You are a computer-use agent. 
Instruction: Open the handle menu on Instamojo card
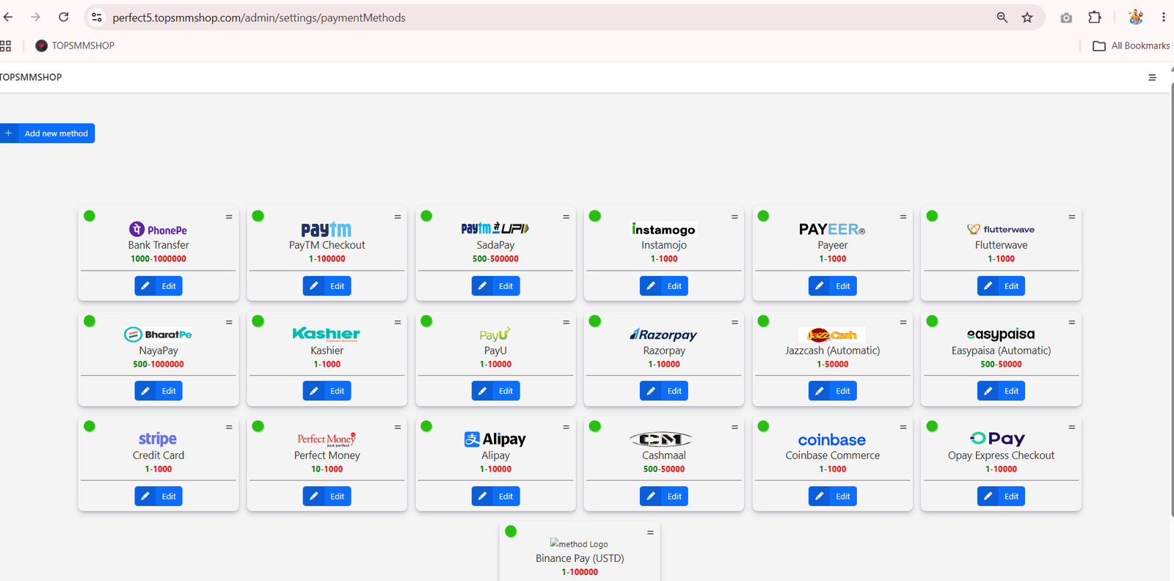[x=734, y=217]
